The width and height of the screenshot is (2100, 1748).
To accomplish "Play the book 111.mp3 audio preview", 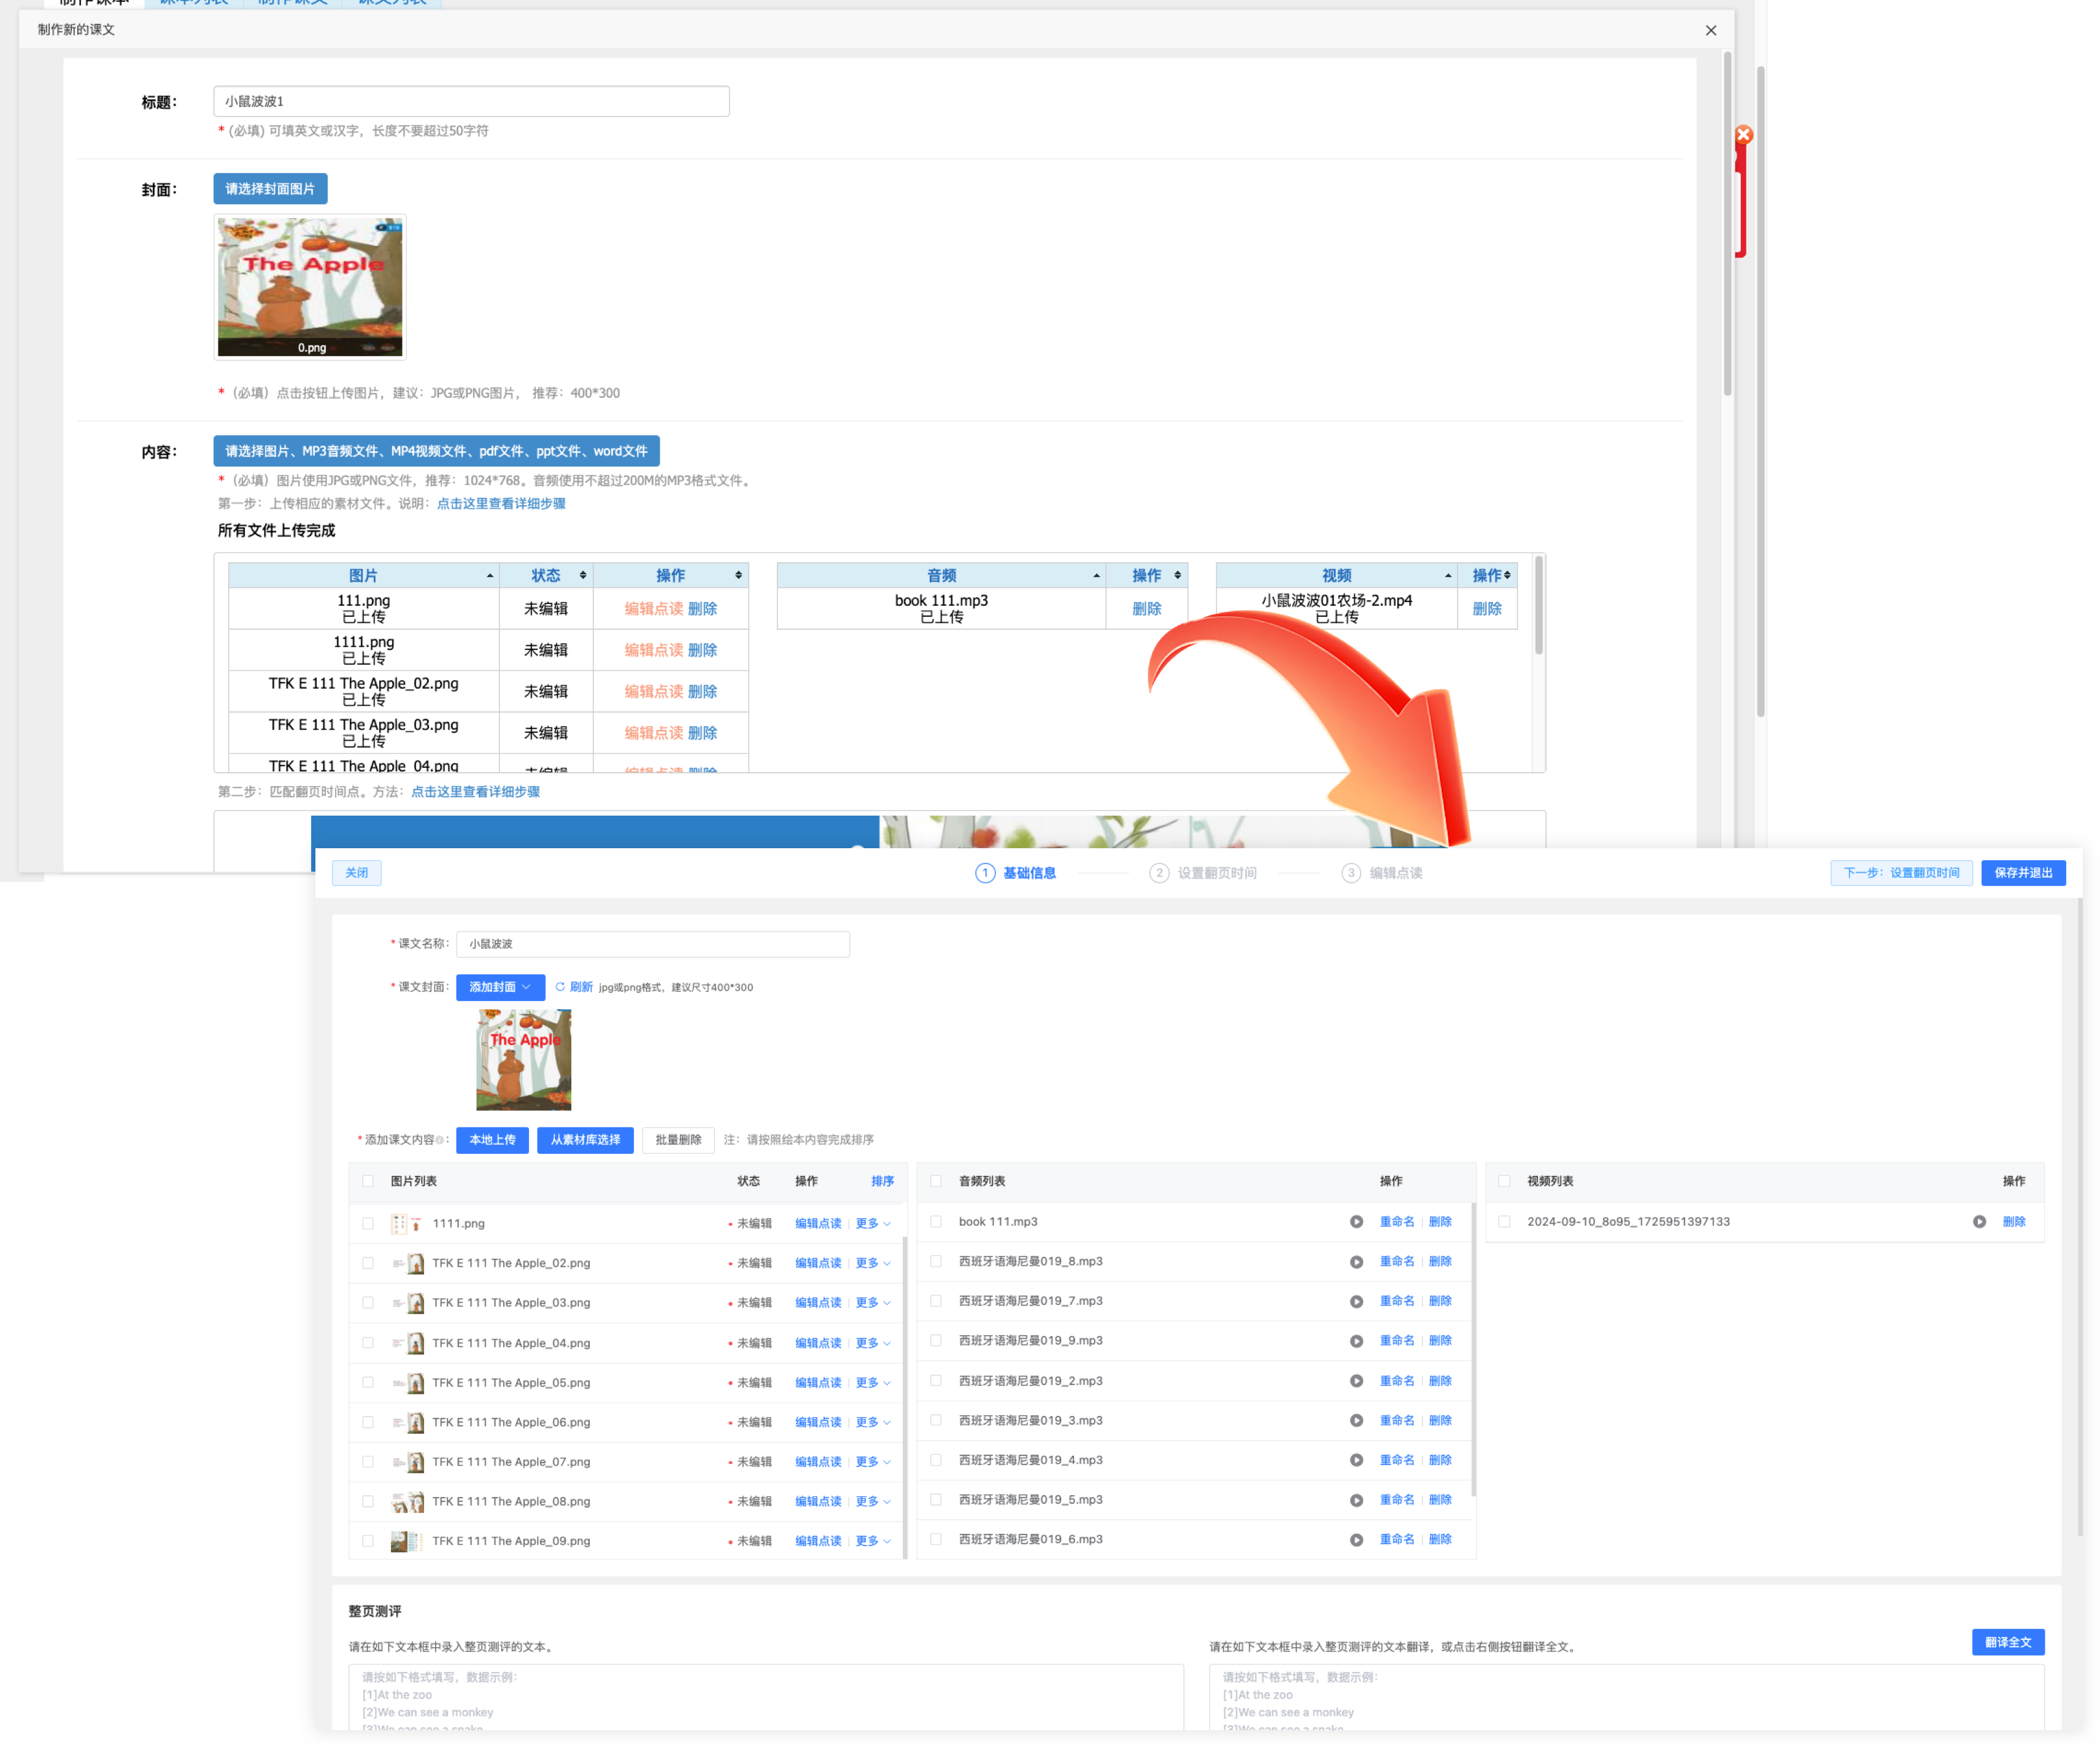I will coord(1356,1222).
